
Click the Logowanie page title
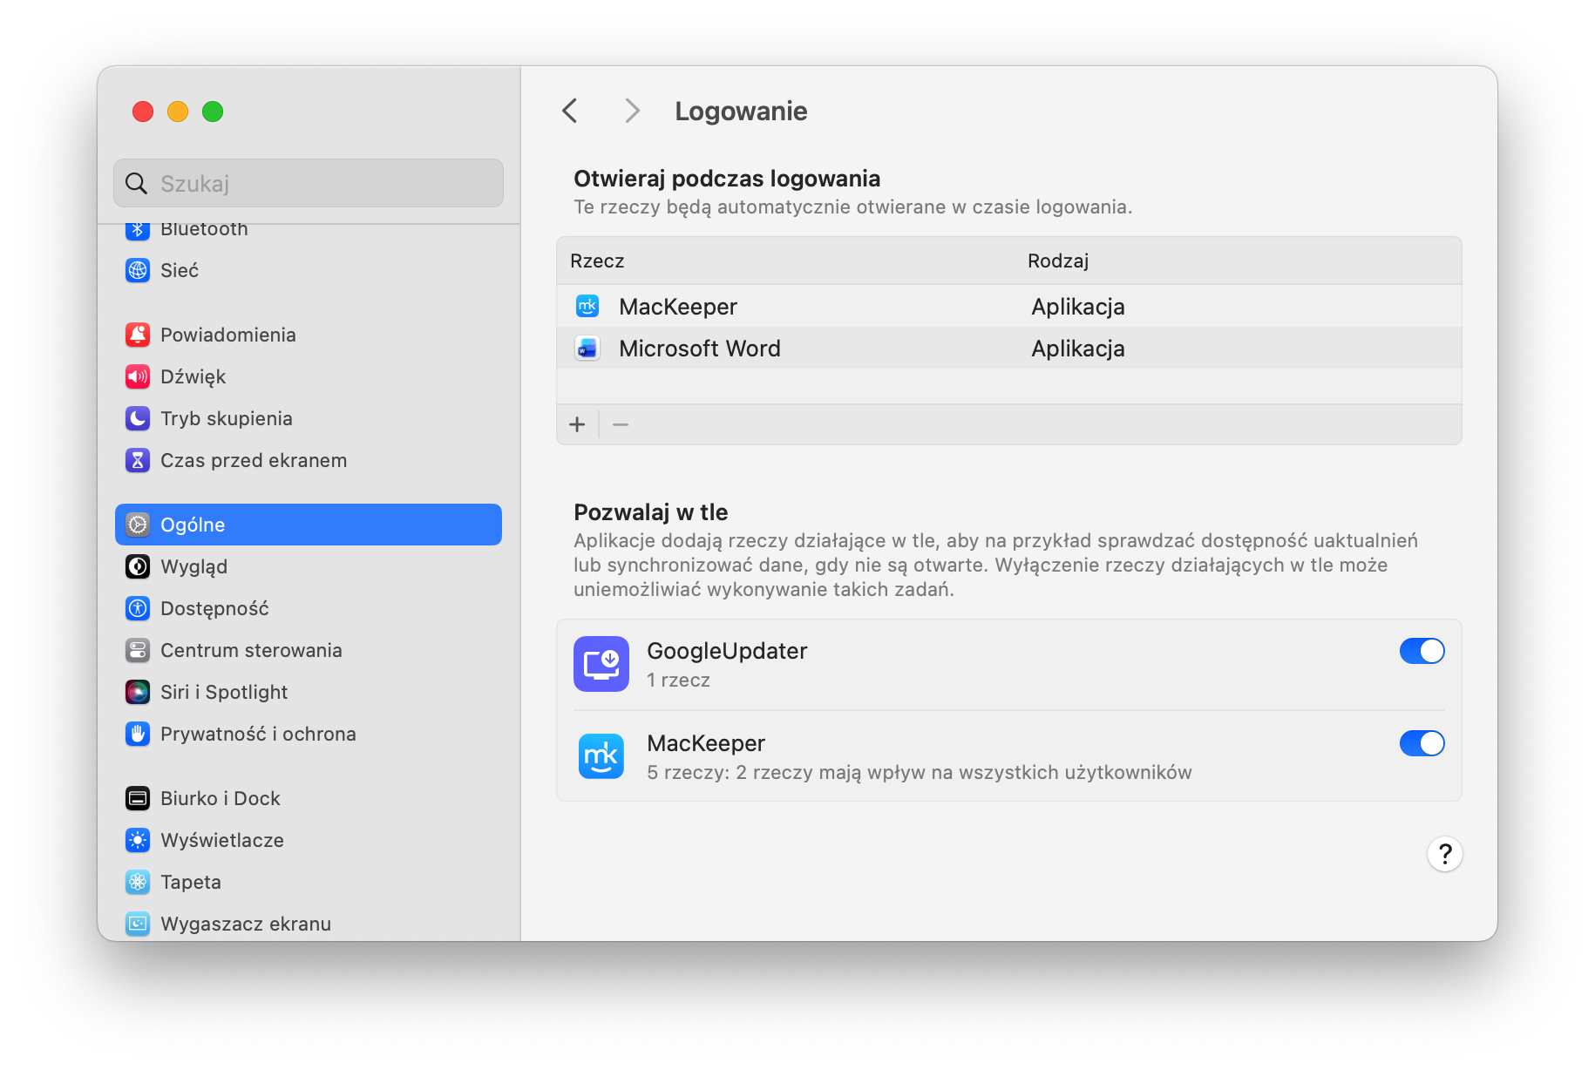pos(741,111)
